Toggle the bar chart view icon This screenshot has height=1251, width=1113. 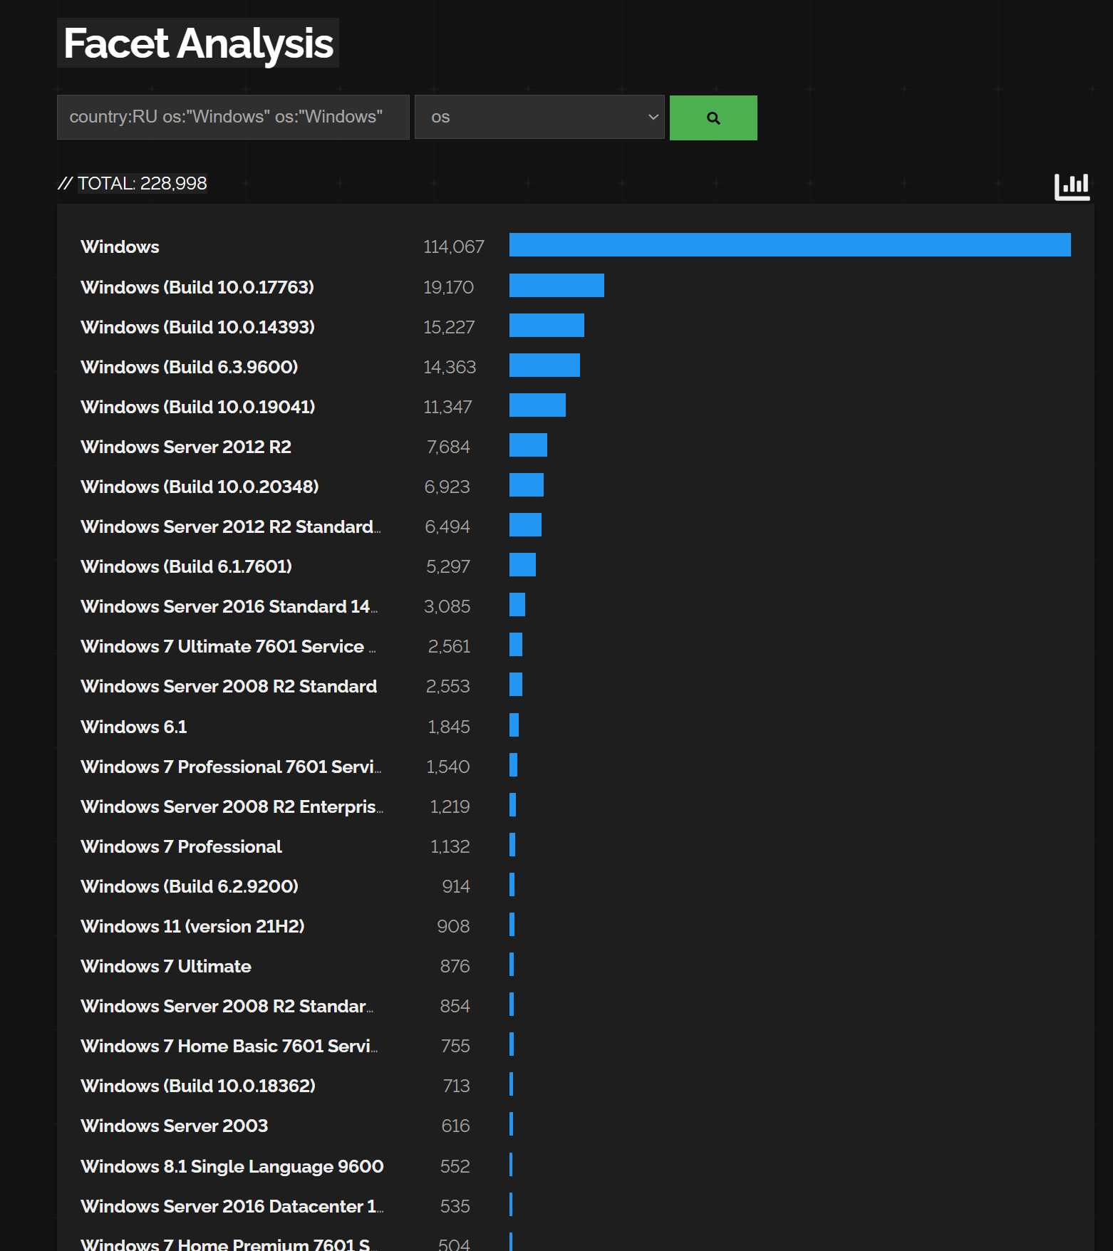(x=1072, y=187)
